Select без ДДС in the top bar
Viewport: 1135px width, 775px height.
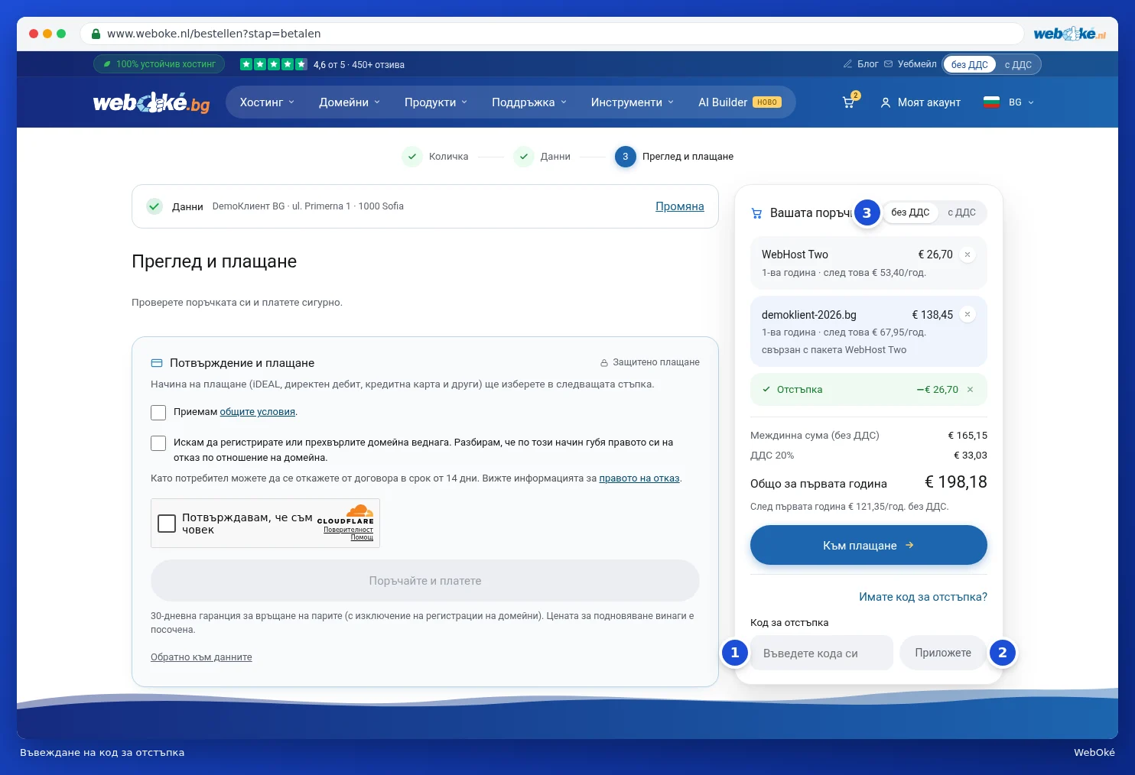[969, 64]
